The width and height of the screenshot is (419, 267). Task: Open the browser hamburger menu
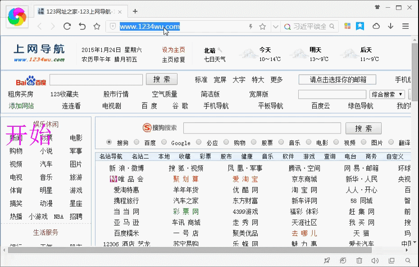405,26
